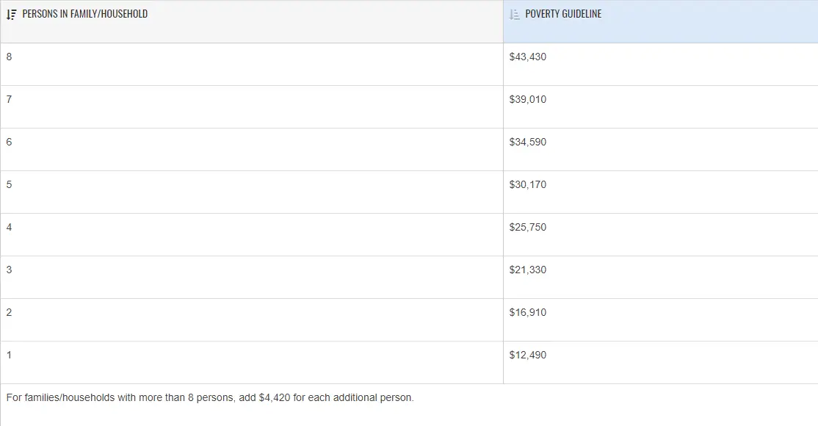Viewport: 818px width, 426px height.
Task: Sort by the Persons in Family/Household header
Action: coord(84,14)
